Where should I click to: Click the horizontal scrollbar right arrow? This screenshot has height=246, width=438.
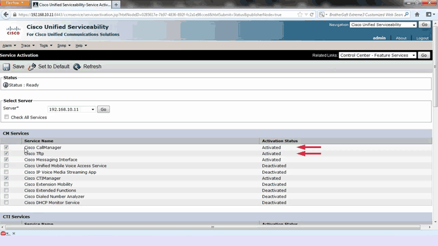(x=430, y=227)
